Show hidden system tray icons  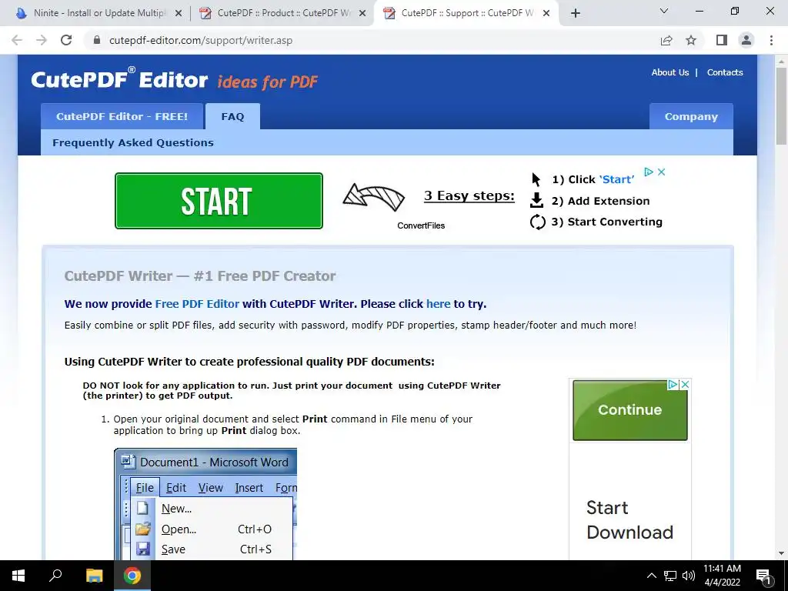[651, 576]
